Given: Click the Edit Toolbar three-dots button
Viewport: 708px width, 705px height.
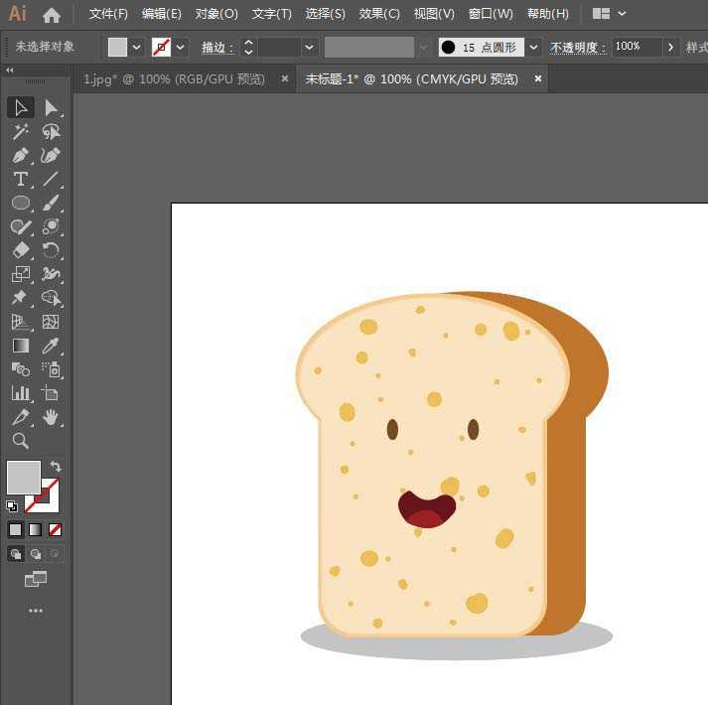Looking at the screenshot, I should tap(36, 611).
